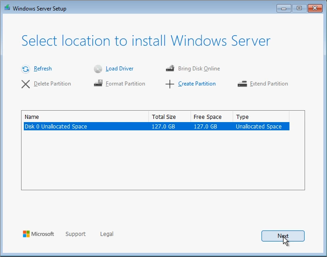This screenshot has width=327, height=257.
Task: Click the Format Partition drive icon
Action: coord(98,83)
